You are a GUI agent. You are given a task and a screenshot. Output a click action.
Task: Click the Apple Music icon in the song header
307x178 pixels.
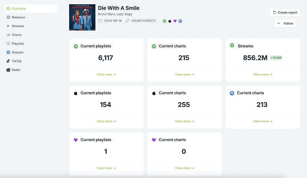170,21
